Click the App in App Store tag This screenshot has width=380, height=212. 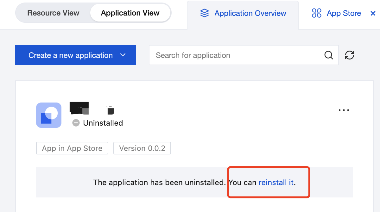[x=72, y=148]
